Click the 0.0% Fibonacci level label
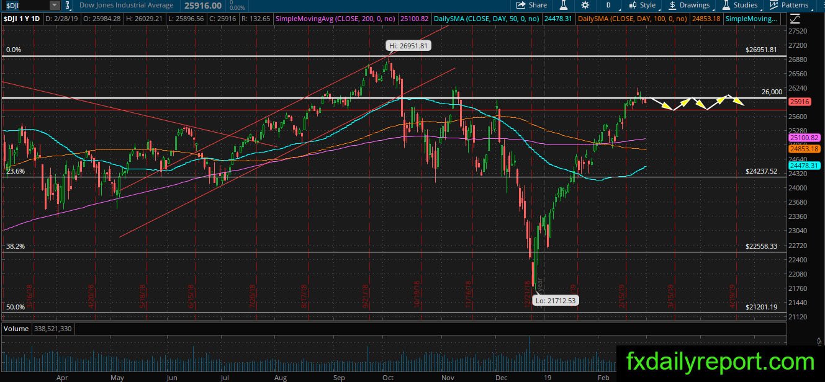Viewport: 825px width, 382px height. pyautogui.click(x=14, y=50)
